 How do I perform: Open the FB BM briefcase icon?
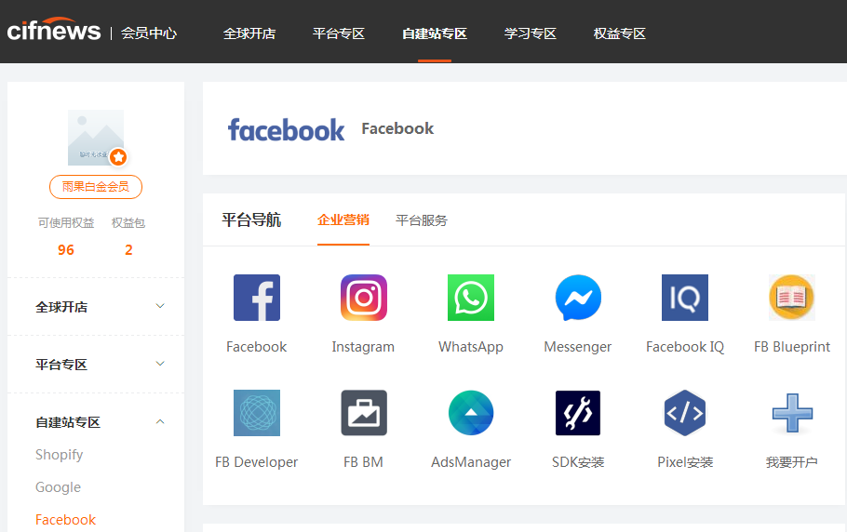tap(364, 413)
